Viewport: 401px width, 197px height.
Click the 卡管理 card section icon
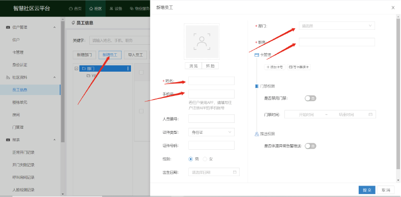[x=257, y=55]
